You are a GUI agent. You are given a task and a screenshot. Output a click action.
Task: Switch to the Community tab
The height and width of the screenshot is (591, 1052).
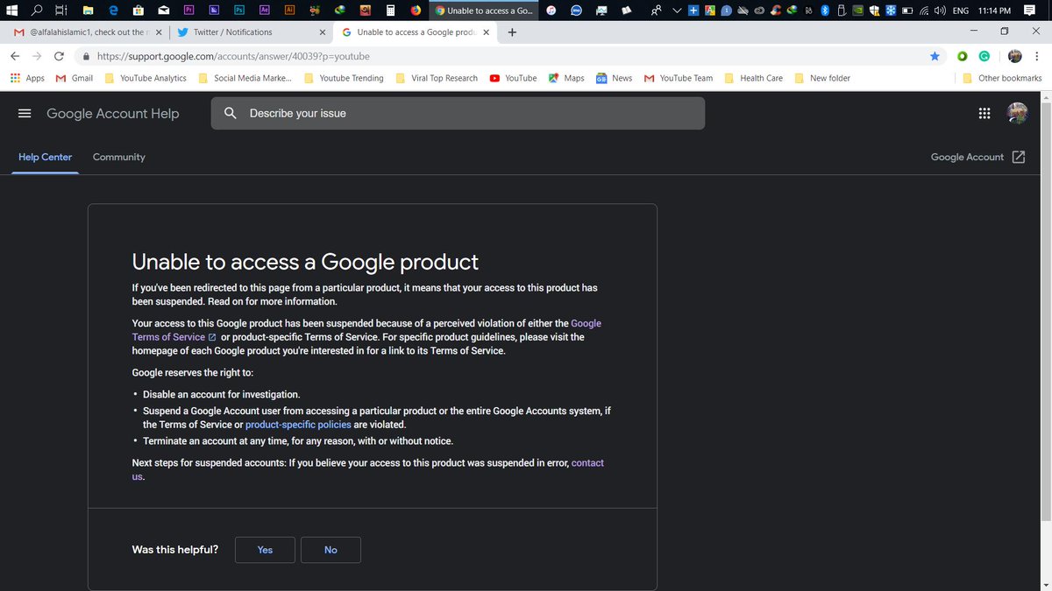click(119, 157)
